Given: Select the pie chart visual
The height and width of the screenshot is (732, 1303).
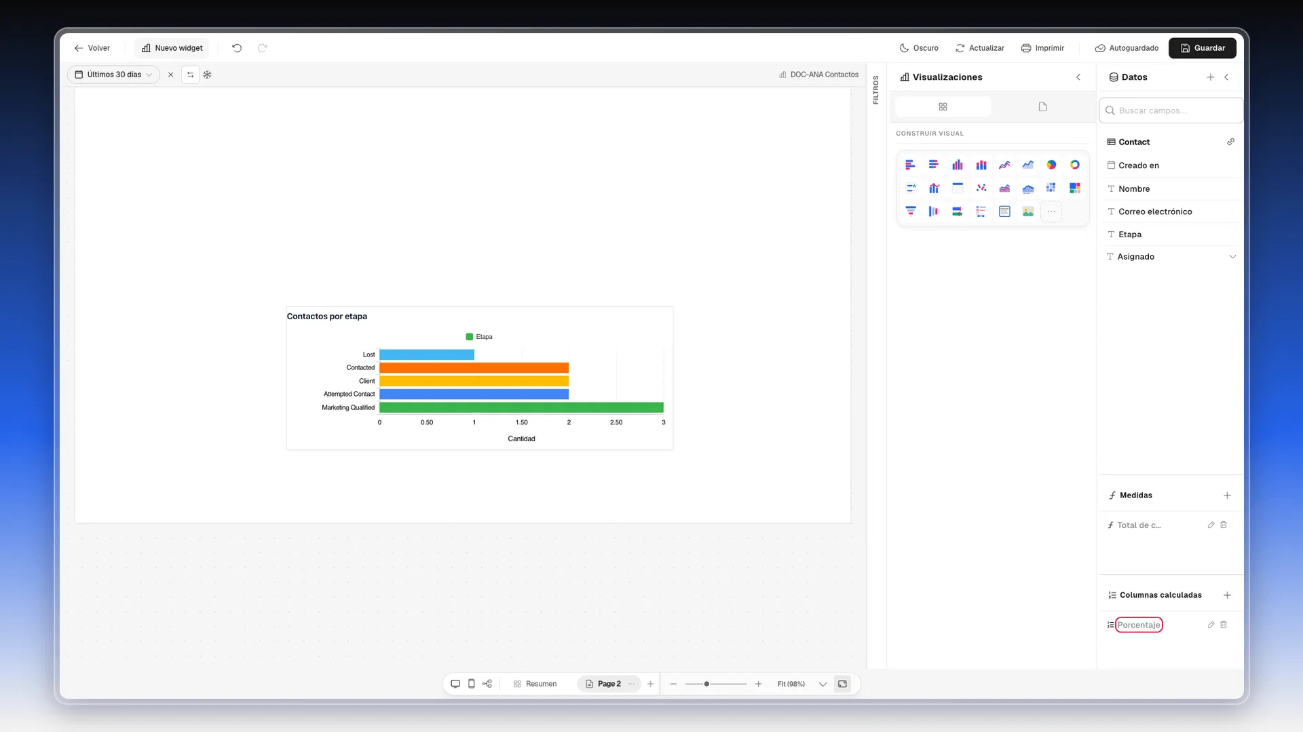Looking at the screenshot, I should 1051,165.
